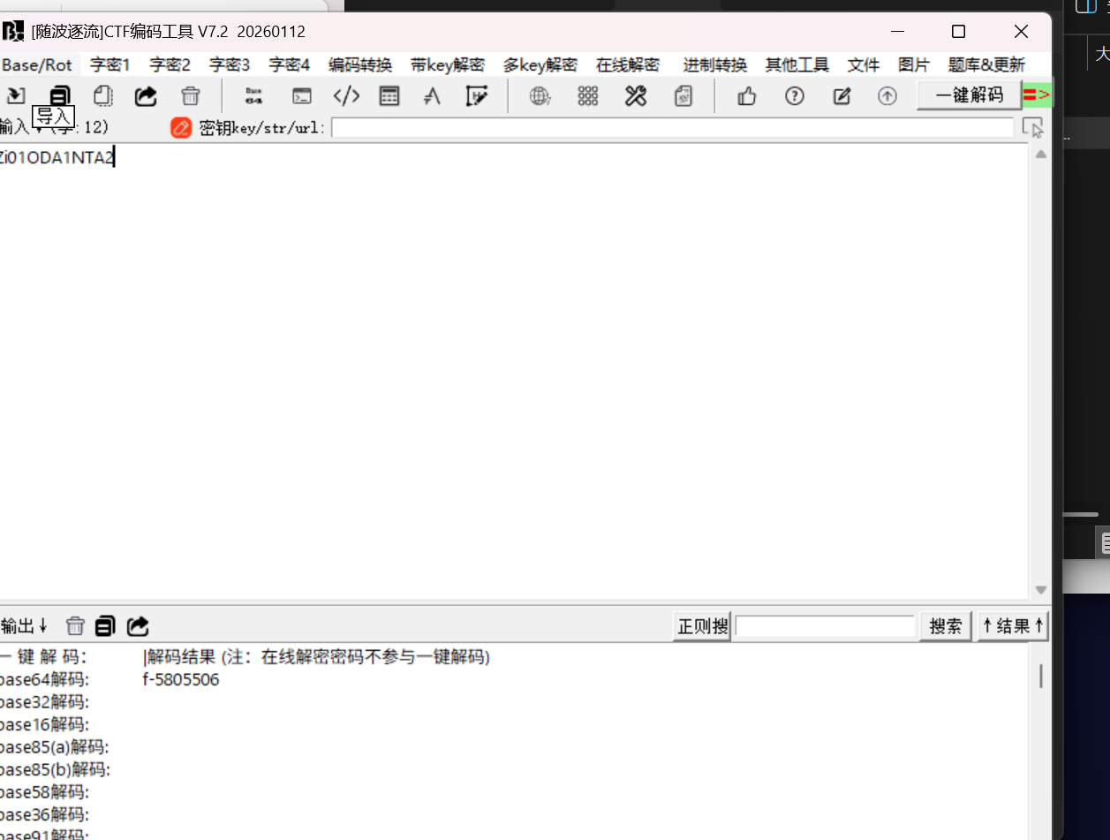Click the share arrow icon in the top toolbar
This screenshot has width=1110, height=840.
click(146, 95)
